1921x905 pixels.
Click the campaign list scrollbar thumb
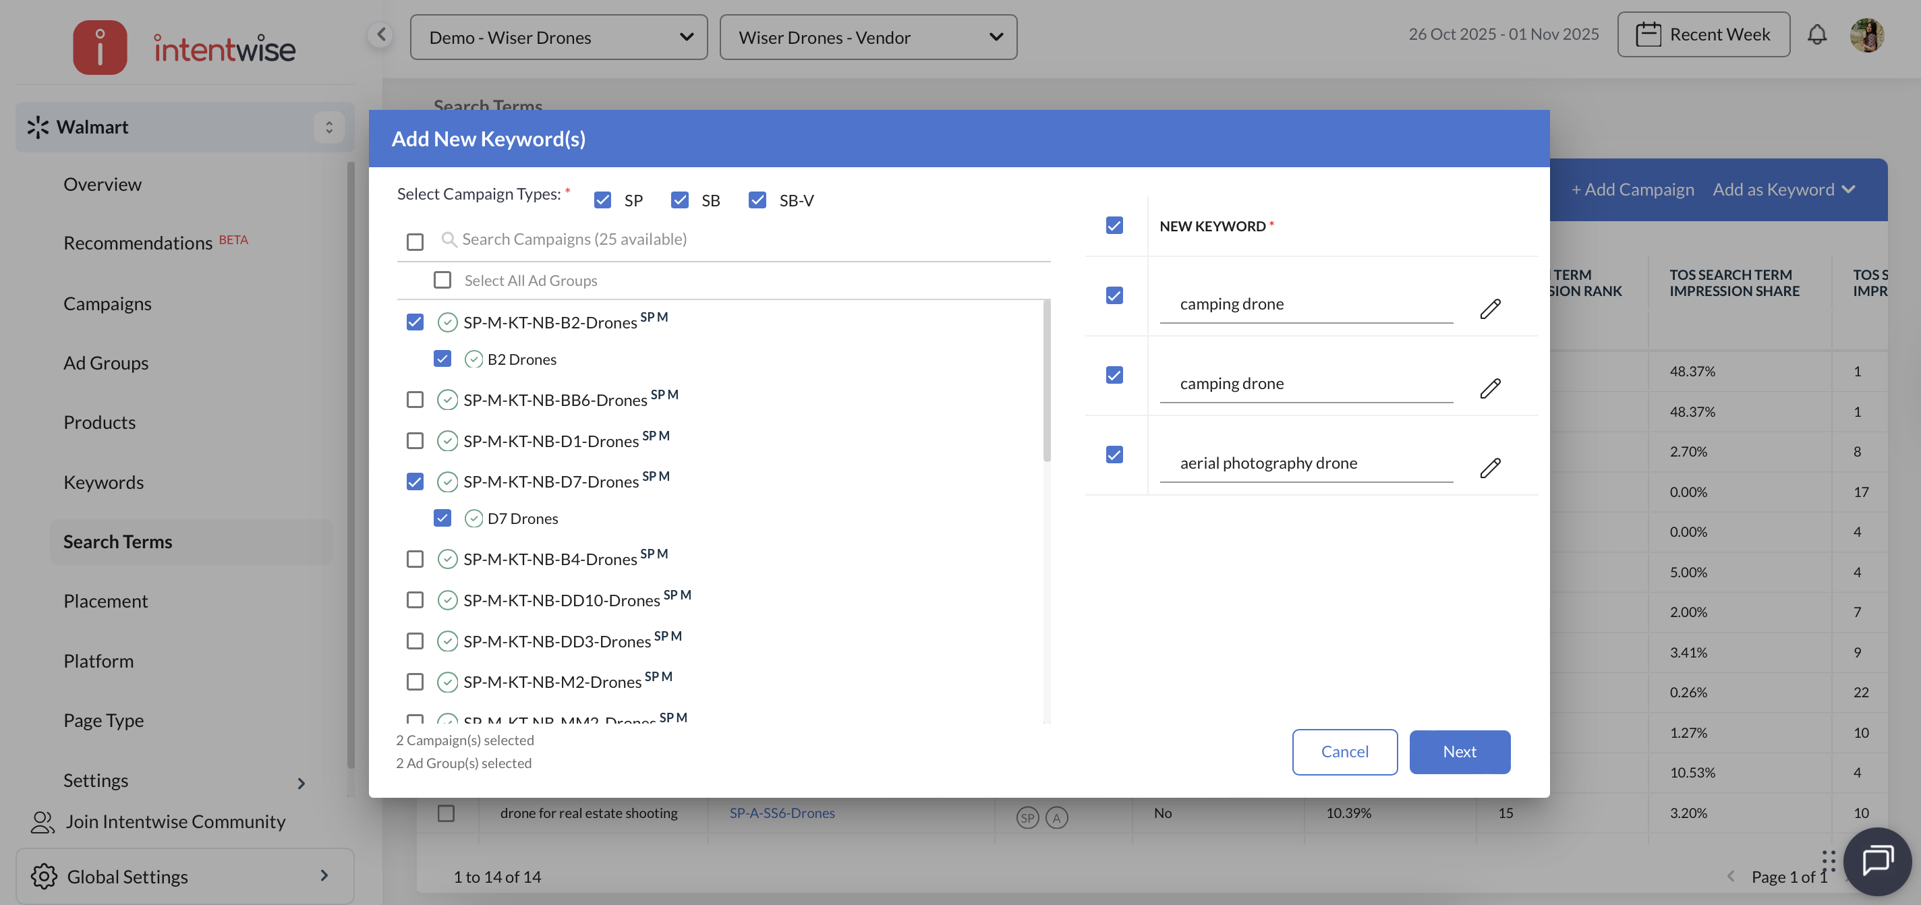1046,380
